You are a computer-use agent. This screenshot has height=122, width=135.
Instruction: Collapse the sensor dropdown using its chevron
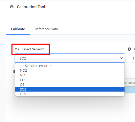coord(122,58)
